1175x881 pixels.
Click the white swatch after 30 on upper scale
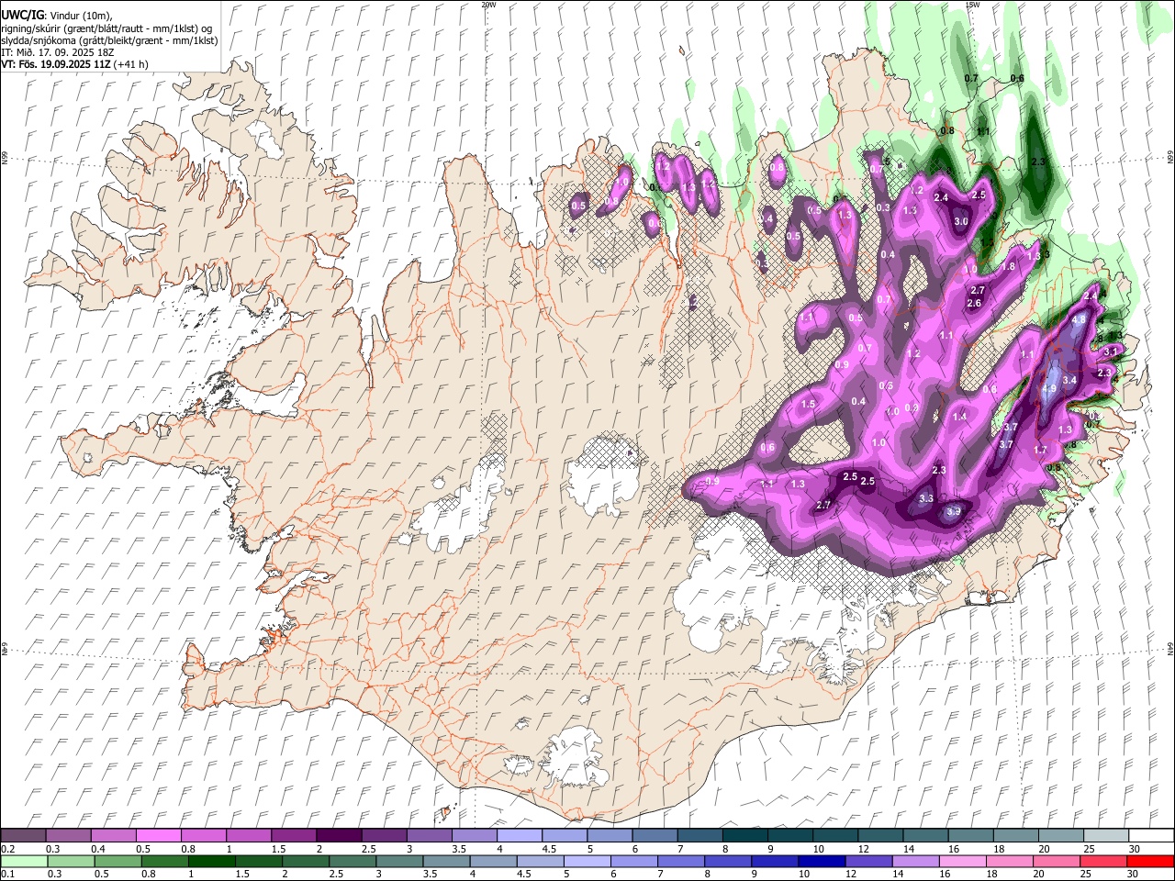pyautogui.click(x=1150, y=835)
